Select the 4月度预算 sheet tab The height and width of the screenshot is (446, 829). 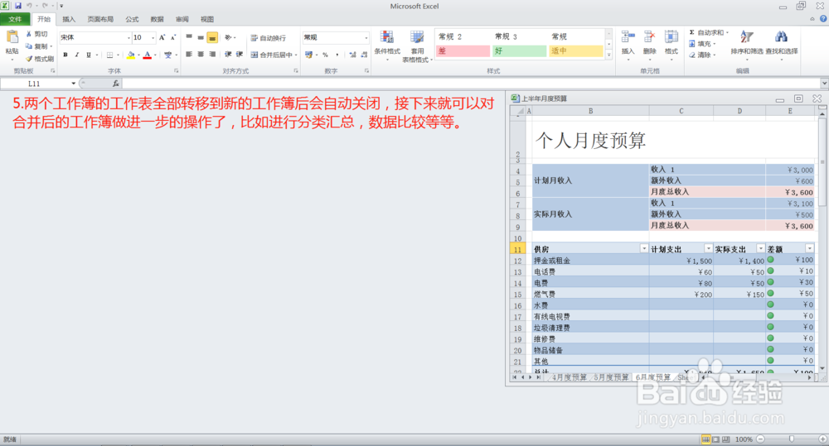[x=569, y=377]
